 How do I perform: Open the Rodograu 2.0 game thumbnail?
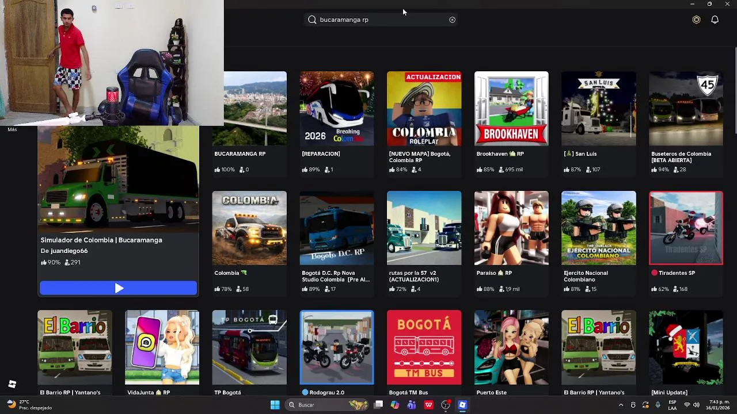(337, 347)
